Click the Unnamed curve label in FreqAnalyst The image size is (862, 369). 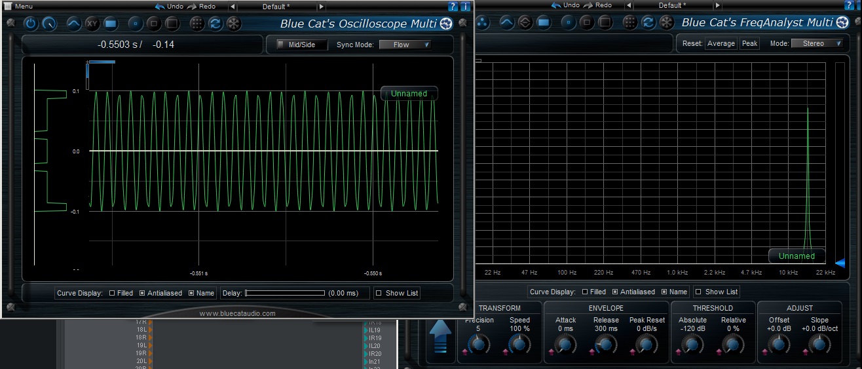pyautogui.click(x=796, y=256)
